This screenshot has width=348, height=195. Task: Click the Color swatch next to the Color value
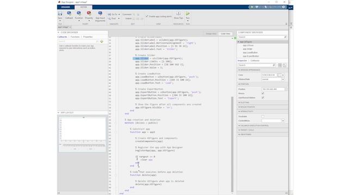(x=279, y=75)
